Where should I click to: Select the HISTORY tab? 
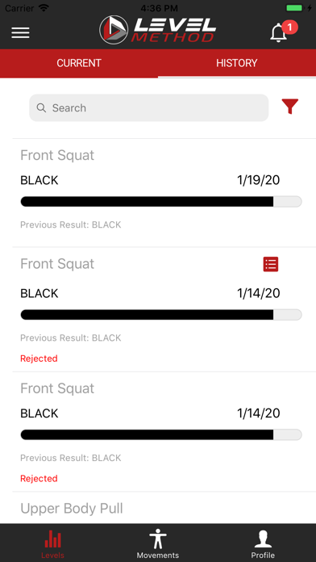pyautogui.click(x=237, y=63)
